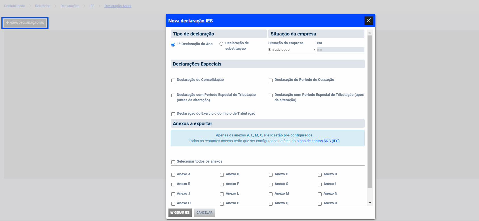Click the Anexos a exportar section header
This screenshot has width=479, height=221.
tap(268, 123)
